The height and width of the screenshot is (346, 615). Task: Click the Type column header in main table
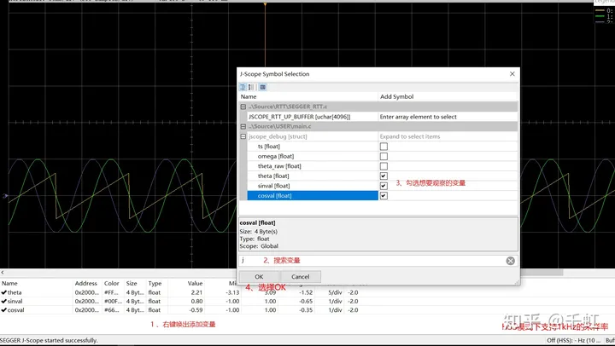coord(155,284)
